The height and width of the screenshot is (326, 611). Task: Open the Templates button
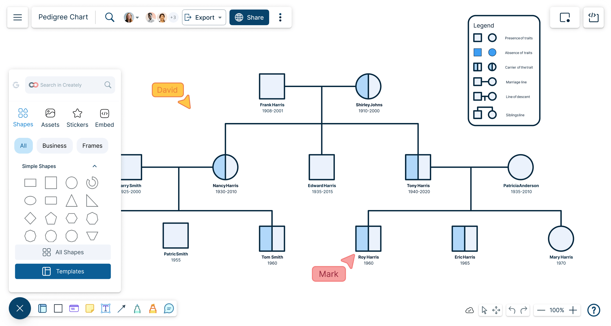63,271
